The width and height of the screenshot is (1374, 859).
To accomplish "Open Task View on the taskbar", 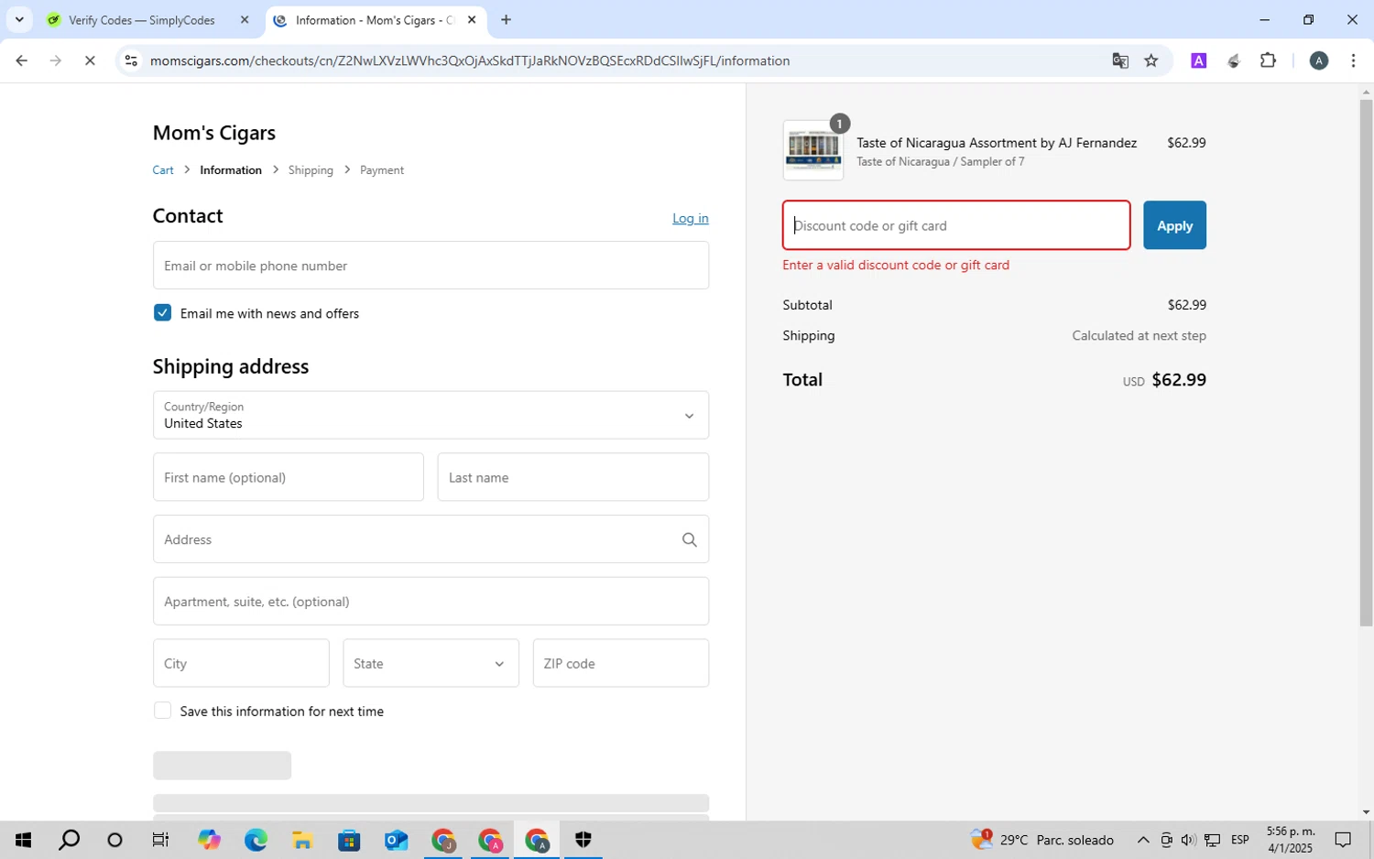I will (x=160, y=840).
